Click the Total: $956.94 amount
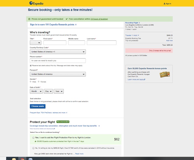This screenshot has height=160, width=194. [167, 45]
